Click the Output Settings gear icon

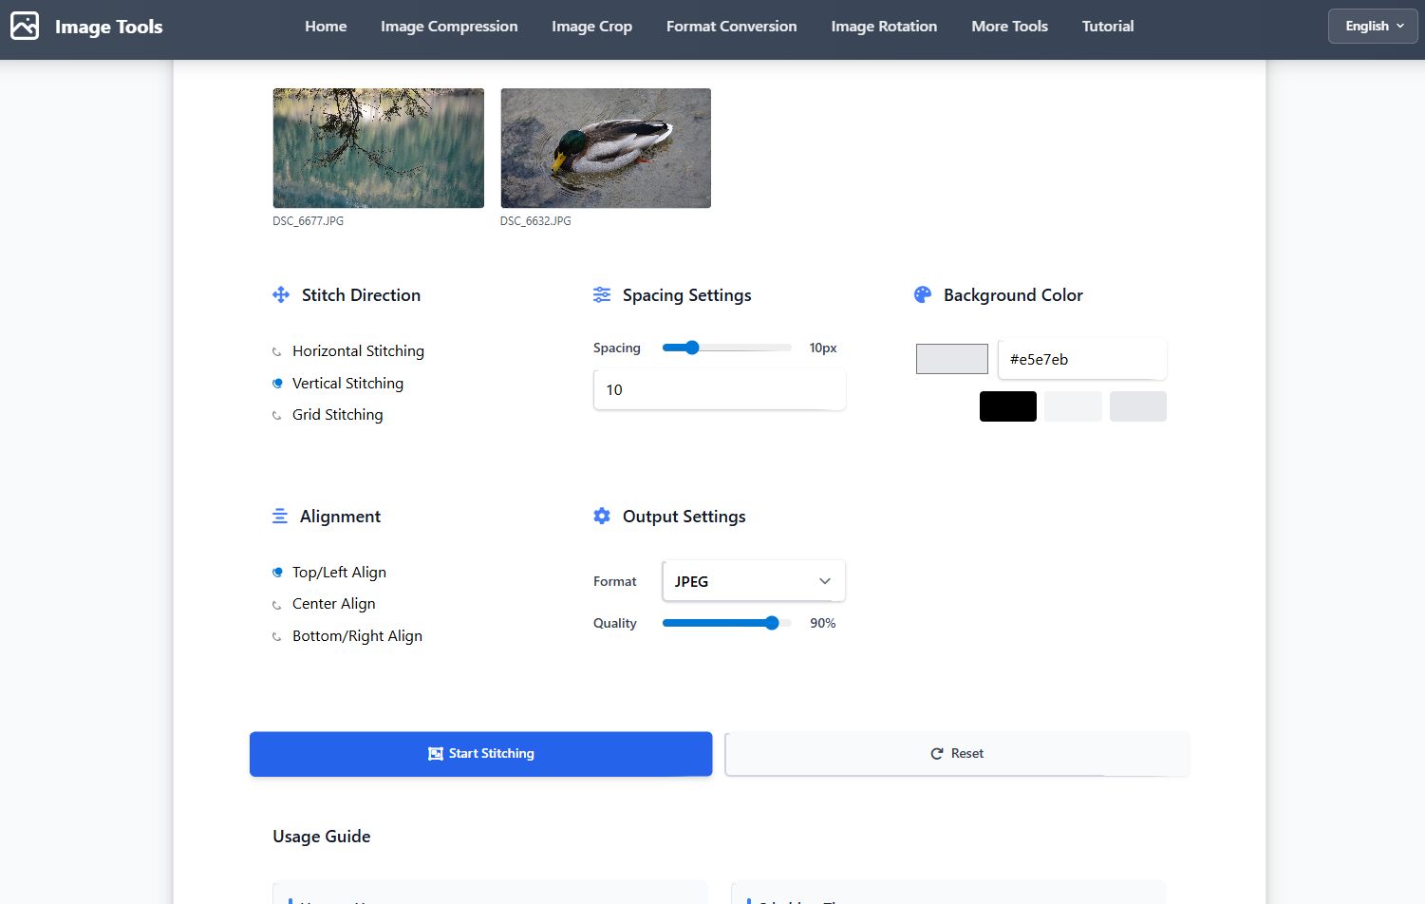pos(602,516)
